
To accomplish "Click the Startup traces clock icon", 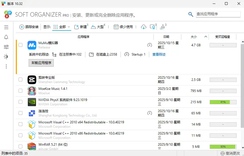I will coord(127,54).
